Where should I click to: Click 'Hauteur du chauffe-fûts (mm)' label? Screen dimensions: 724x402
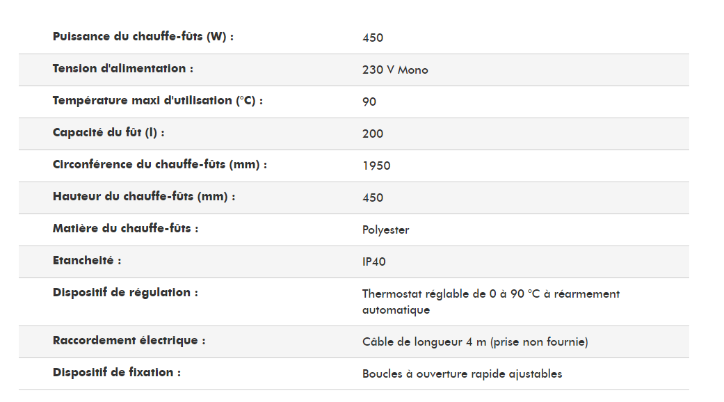pyautogui.click(x=143, y=197)
